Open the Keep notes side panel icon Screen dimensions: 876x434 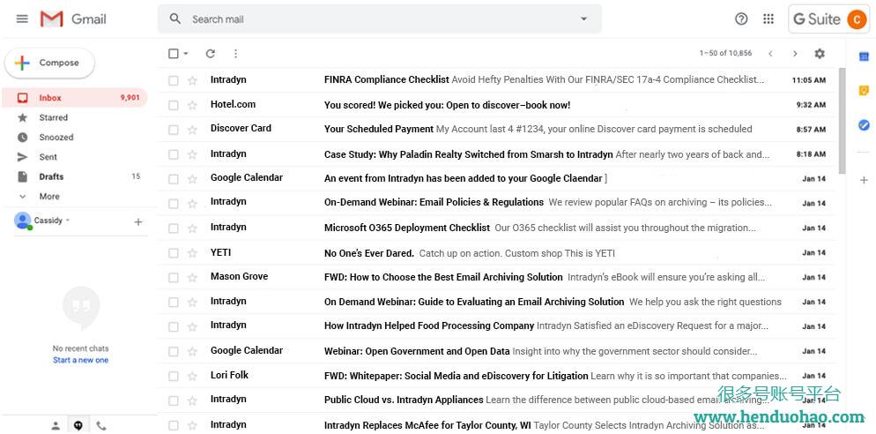tap(864, 91)
